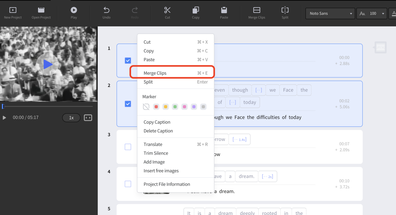Click Delete Caption menu entry
This screenshot has height=215, width=396.
click(176, 131)
